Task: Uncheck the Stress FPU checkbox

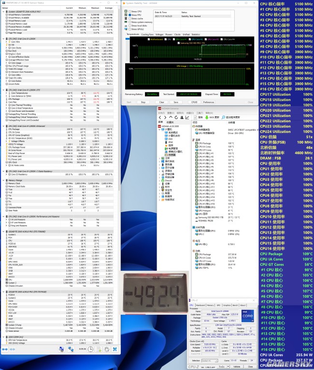Action: click(x=129, y=15)
